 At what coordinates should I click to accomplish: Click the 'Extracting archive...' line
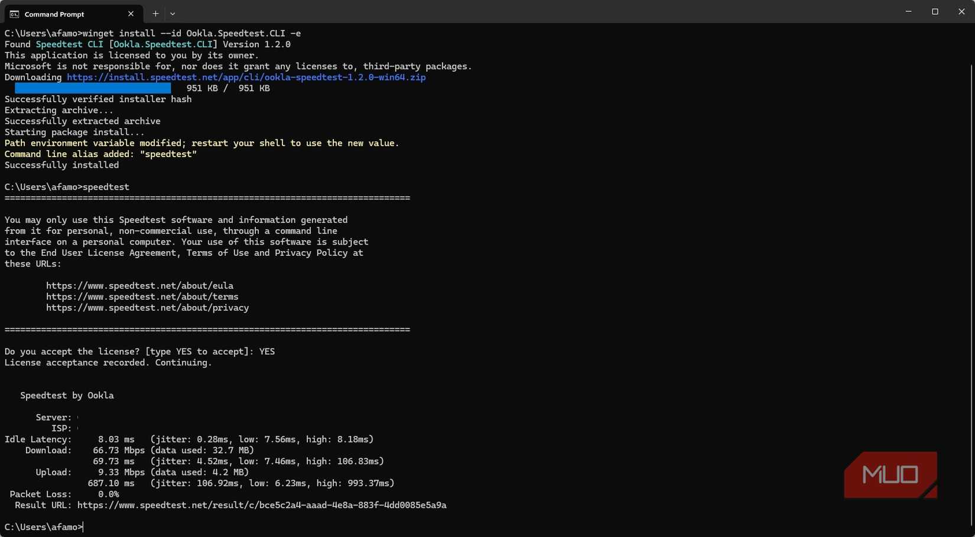(58, 110)
